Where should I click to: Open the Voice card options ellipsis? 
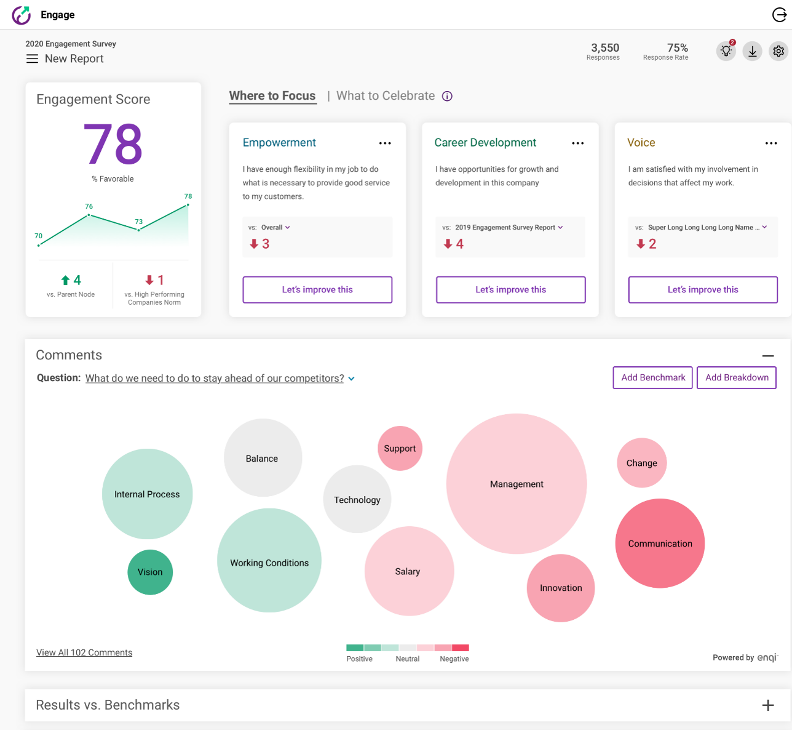click(771, 143)
